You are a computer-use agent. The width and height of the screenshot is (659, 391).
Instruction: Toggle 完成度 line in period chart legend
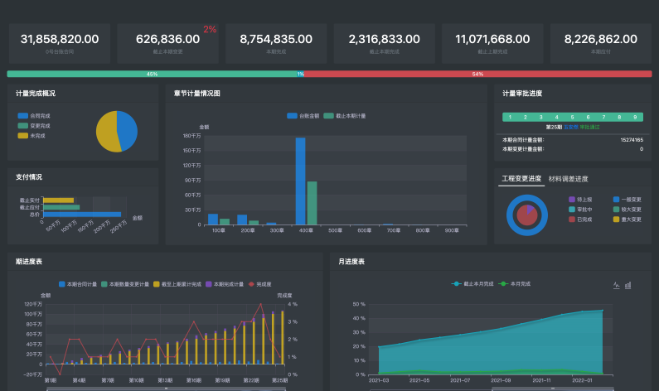pyautogui.click(x=259, y=284)
